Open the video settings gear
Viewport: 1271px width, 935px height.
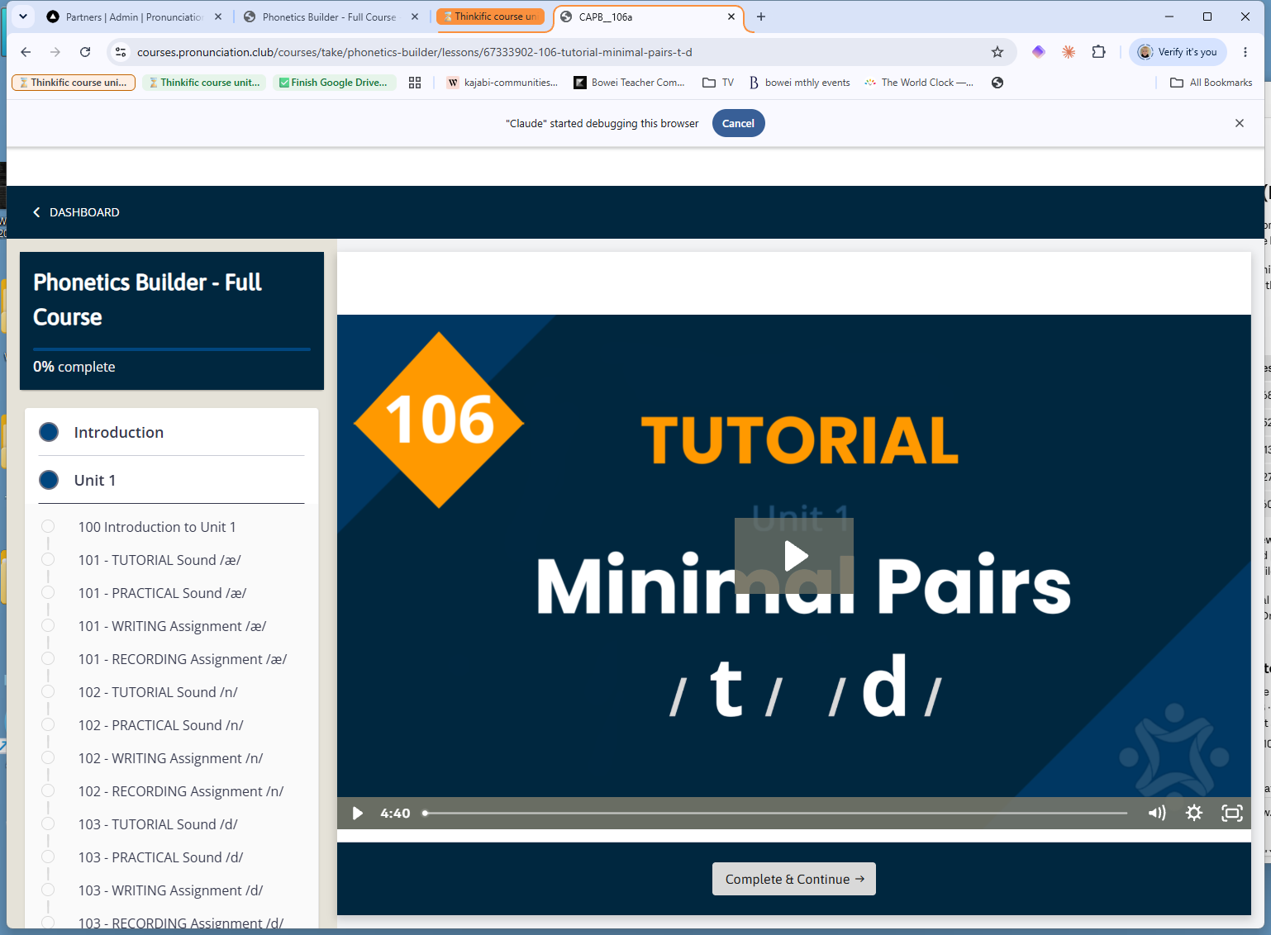[x=1194, y=813]
